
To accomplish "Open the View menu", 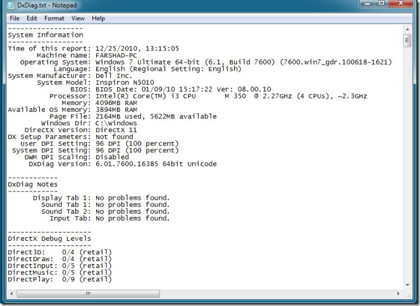I will (x=78, y=18).
